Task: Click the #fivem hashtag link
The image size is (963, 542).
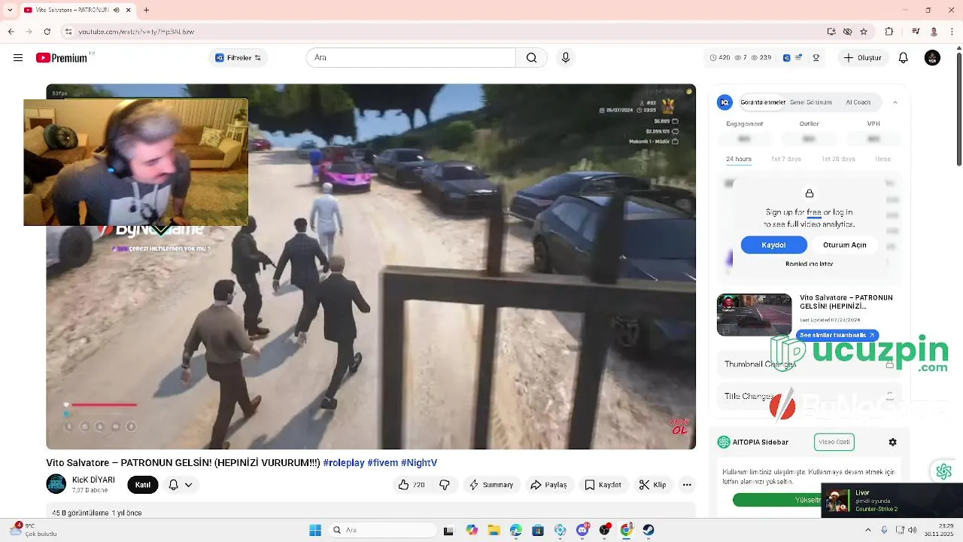Action: click(x=382, y=463)
